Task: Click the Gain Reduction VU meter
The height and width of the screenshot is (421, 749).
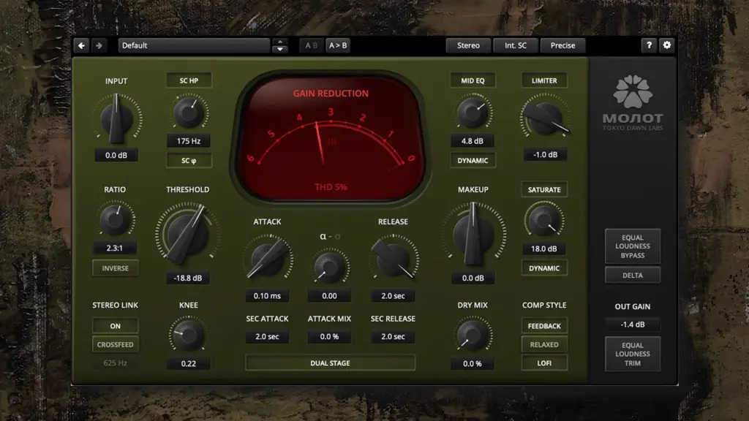Action: coord(331,138)
